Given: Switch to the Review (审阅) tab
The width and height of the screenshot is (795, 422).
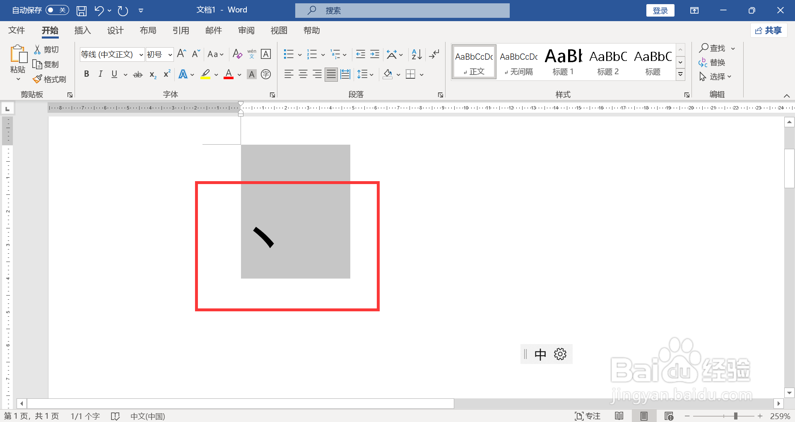Looking at the screenshot, I should coord(246,30).
